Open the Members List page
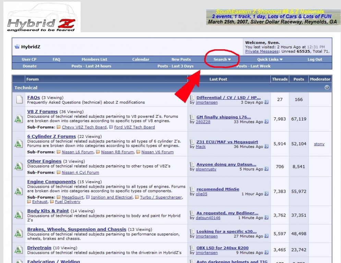Viewport: 341px width, 263px height. click(94, 60)
